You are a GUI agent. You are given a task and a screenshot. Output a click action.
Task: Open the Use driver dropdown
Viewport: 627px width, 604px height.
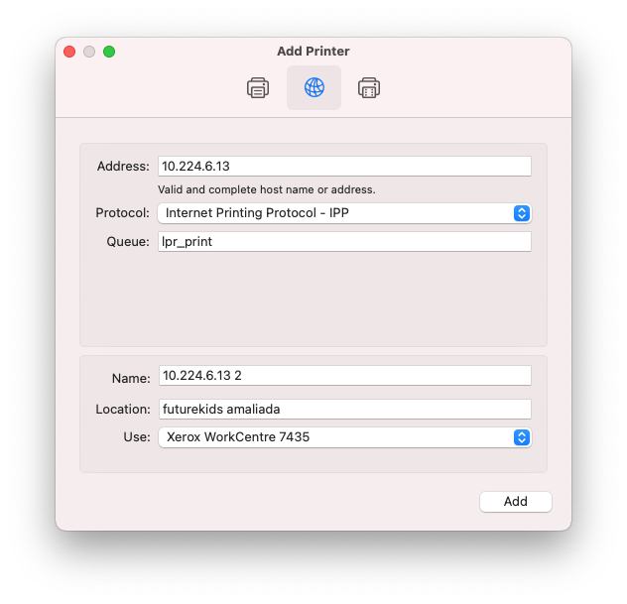344,437
